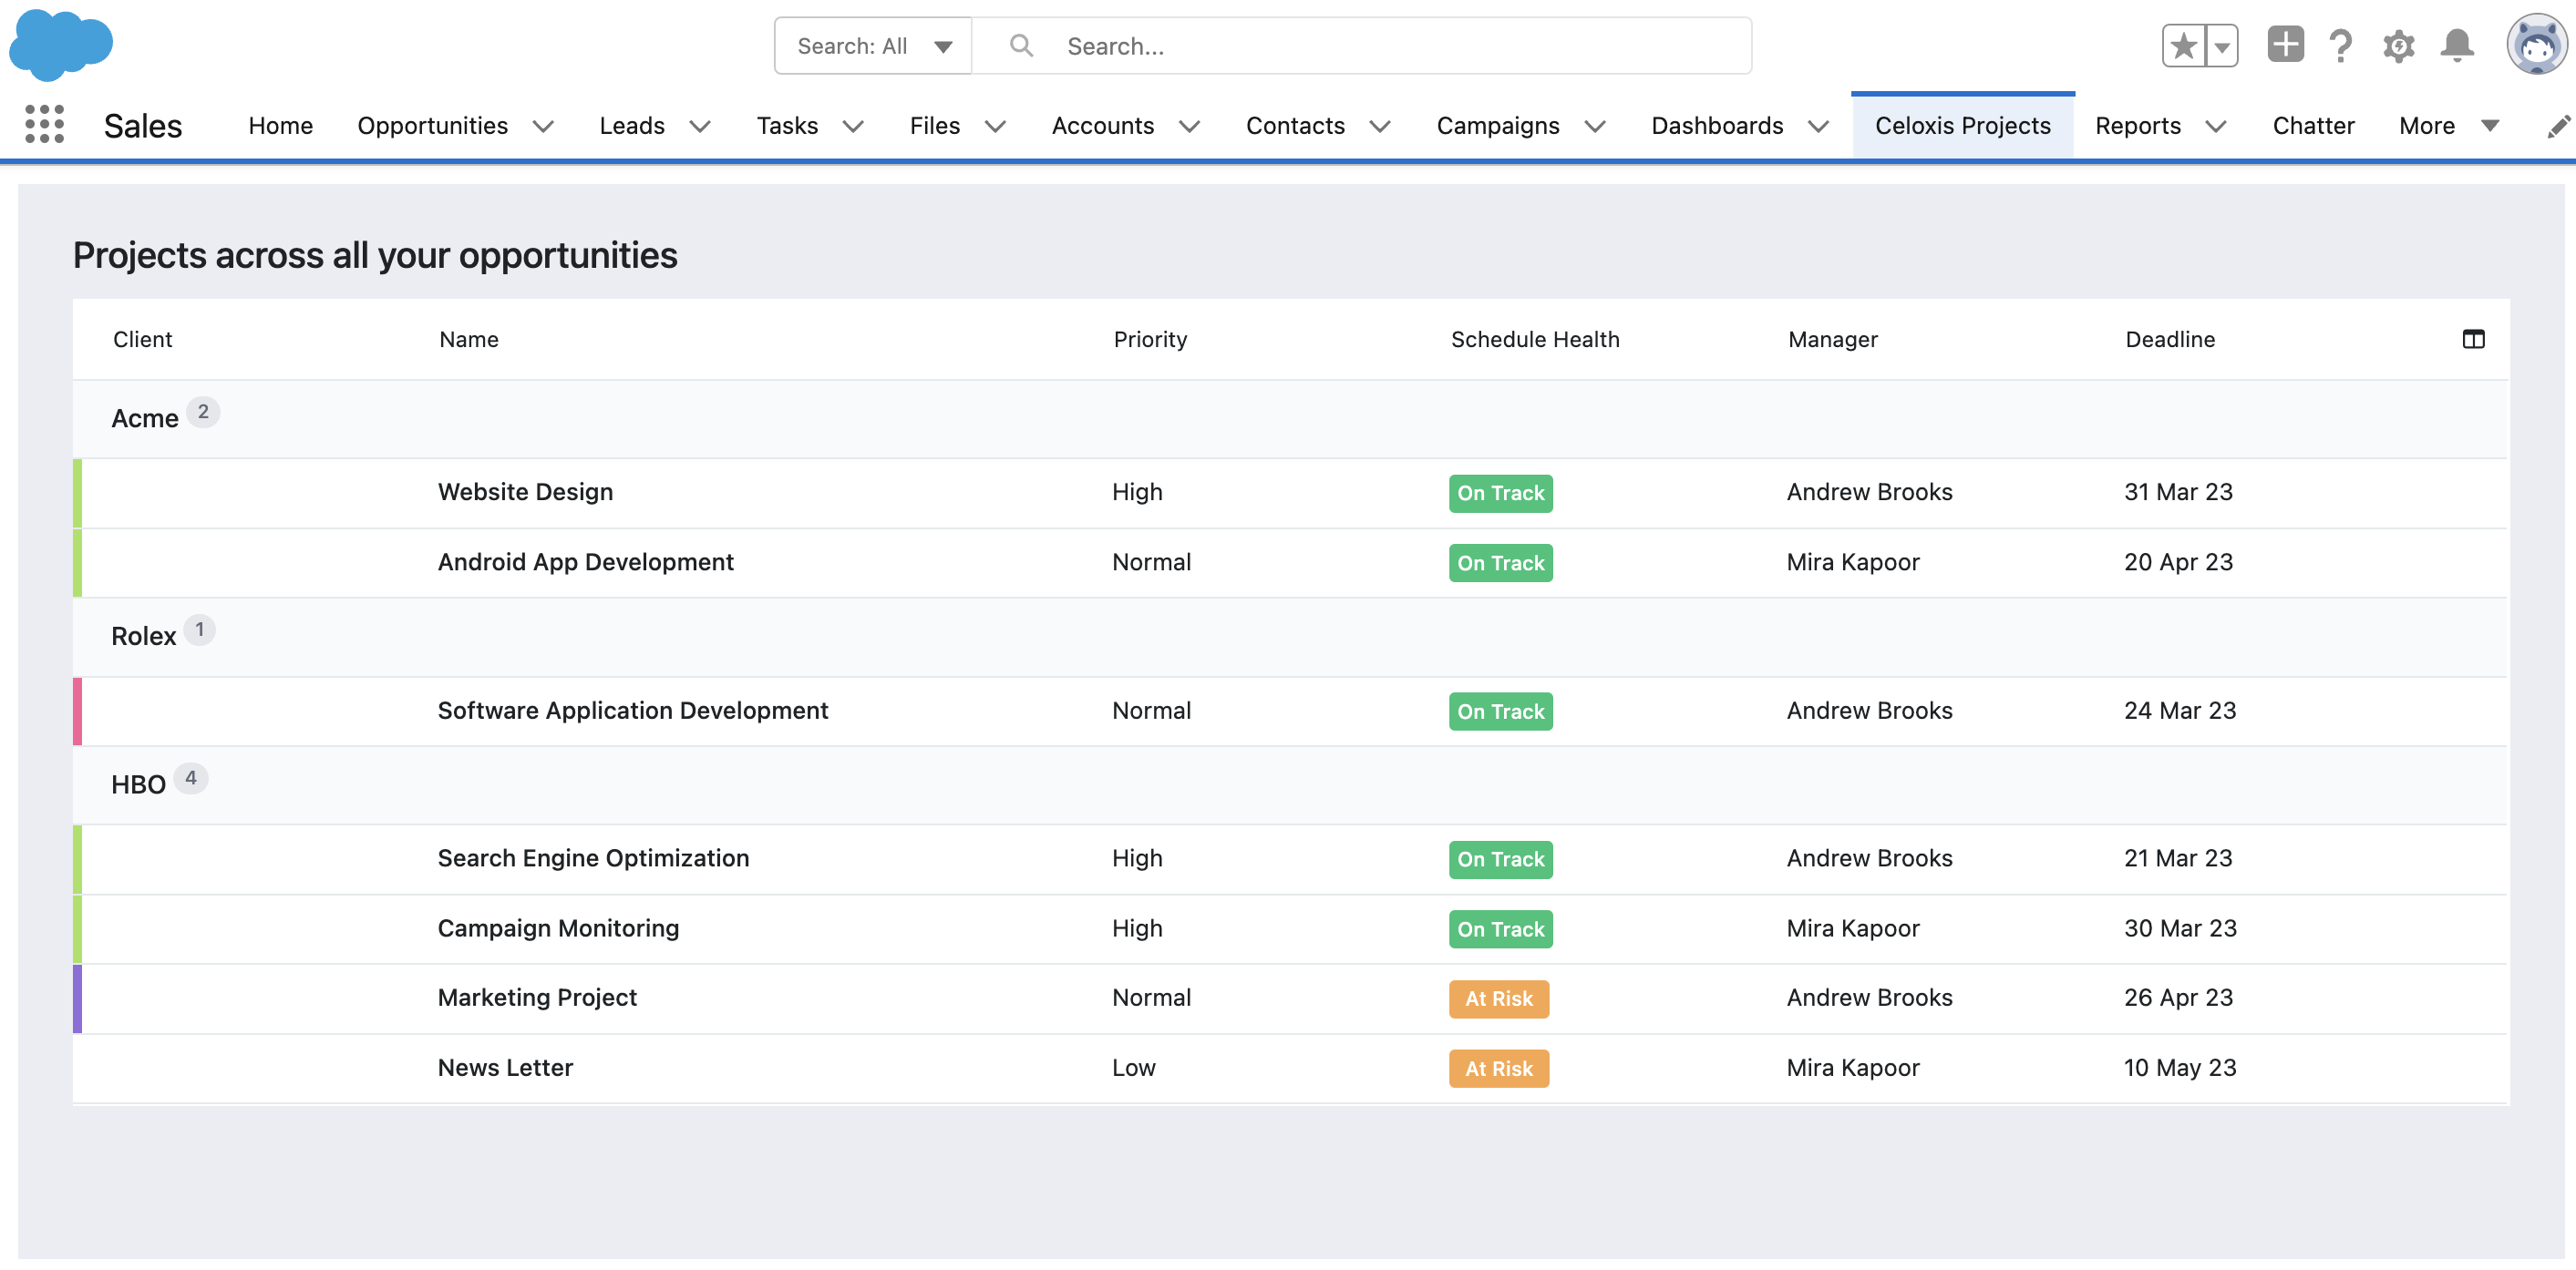Screen dimensions: 2576x1270
Task: Open the Website Design project
Action: coord(525,493)
